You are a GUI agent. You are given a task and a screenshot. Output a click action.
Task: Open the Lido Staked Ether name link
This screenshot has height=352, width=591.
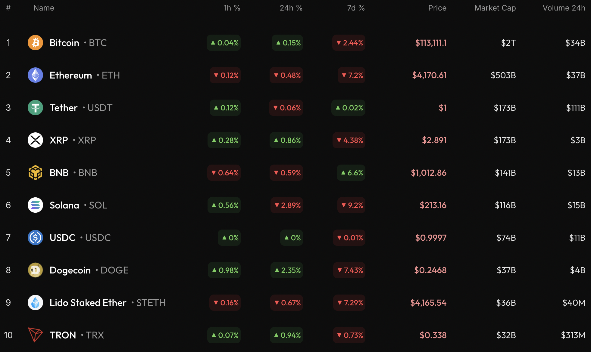tap(88, 303)
